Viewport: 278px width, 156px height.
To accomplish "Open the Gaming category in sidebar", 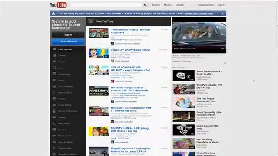I will pos(68,117).
